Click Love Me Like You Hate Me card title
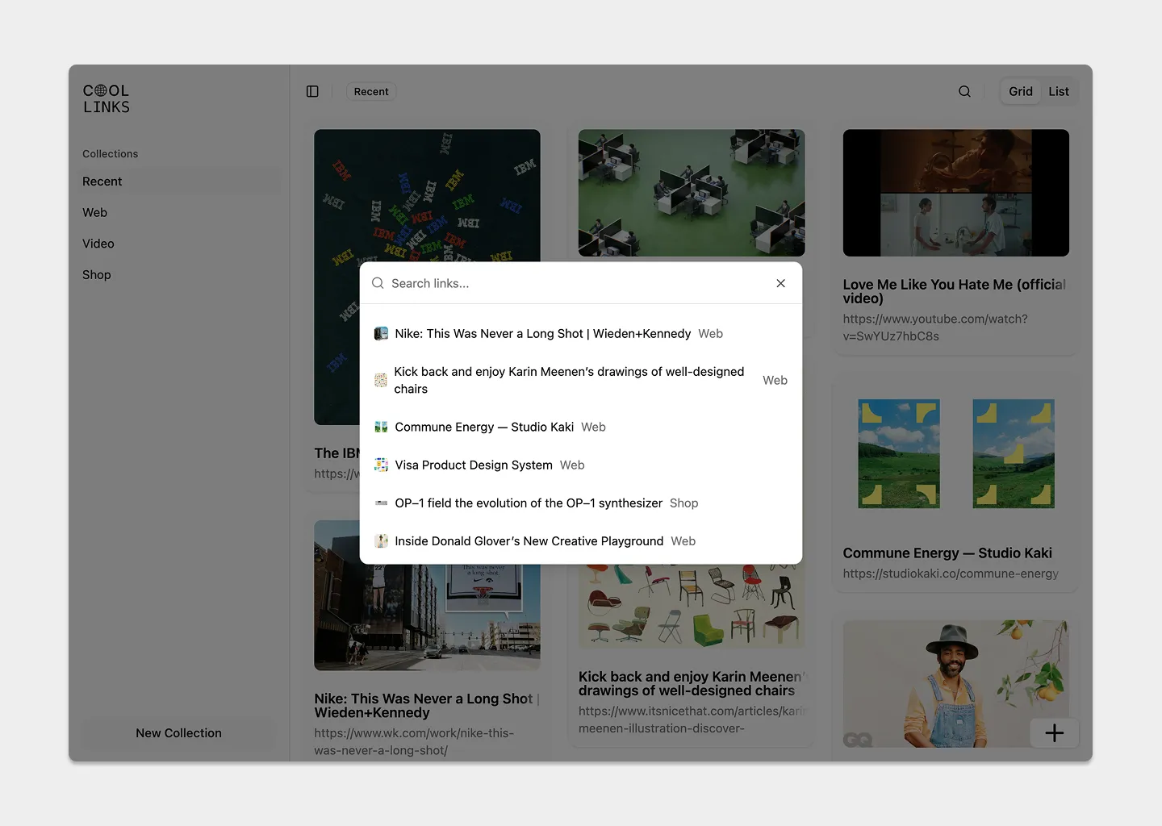Screen dimensions: 1162x826 [955, 291]
